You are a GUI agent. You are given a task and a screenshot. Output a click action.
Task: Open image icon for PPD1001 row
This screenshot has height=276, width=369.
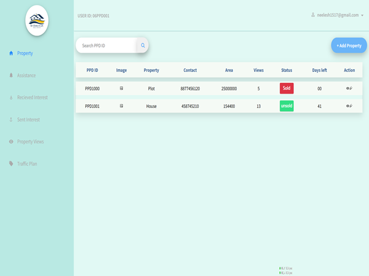coord(121,105)
